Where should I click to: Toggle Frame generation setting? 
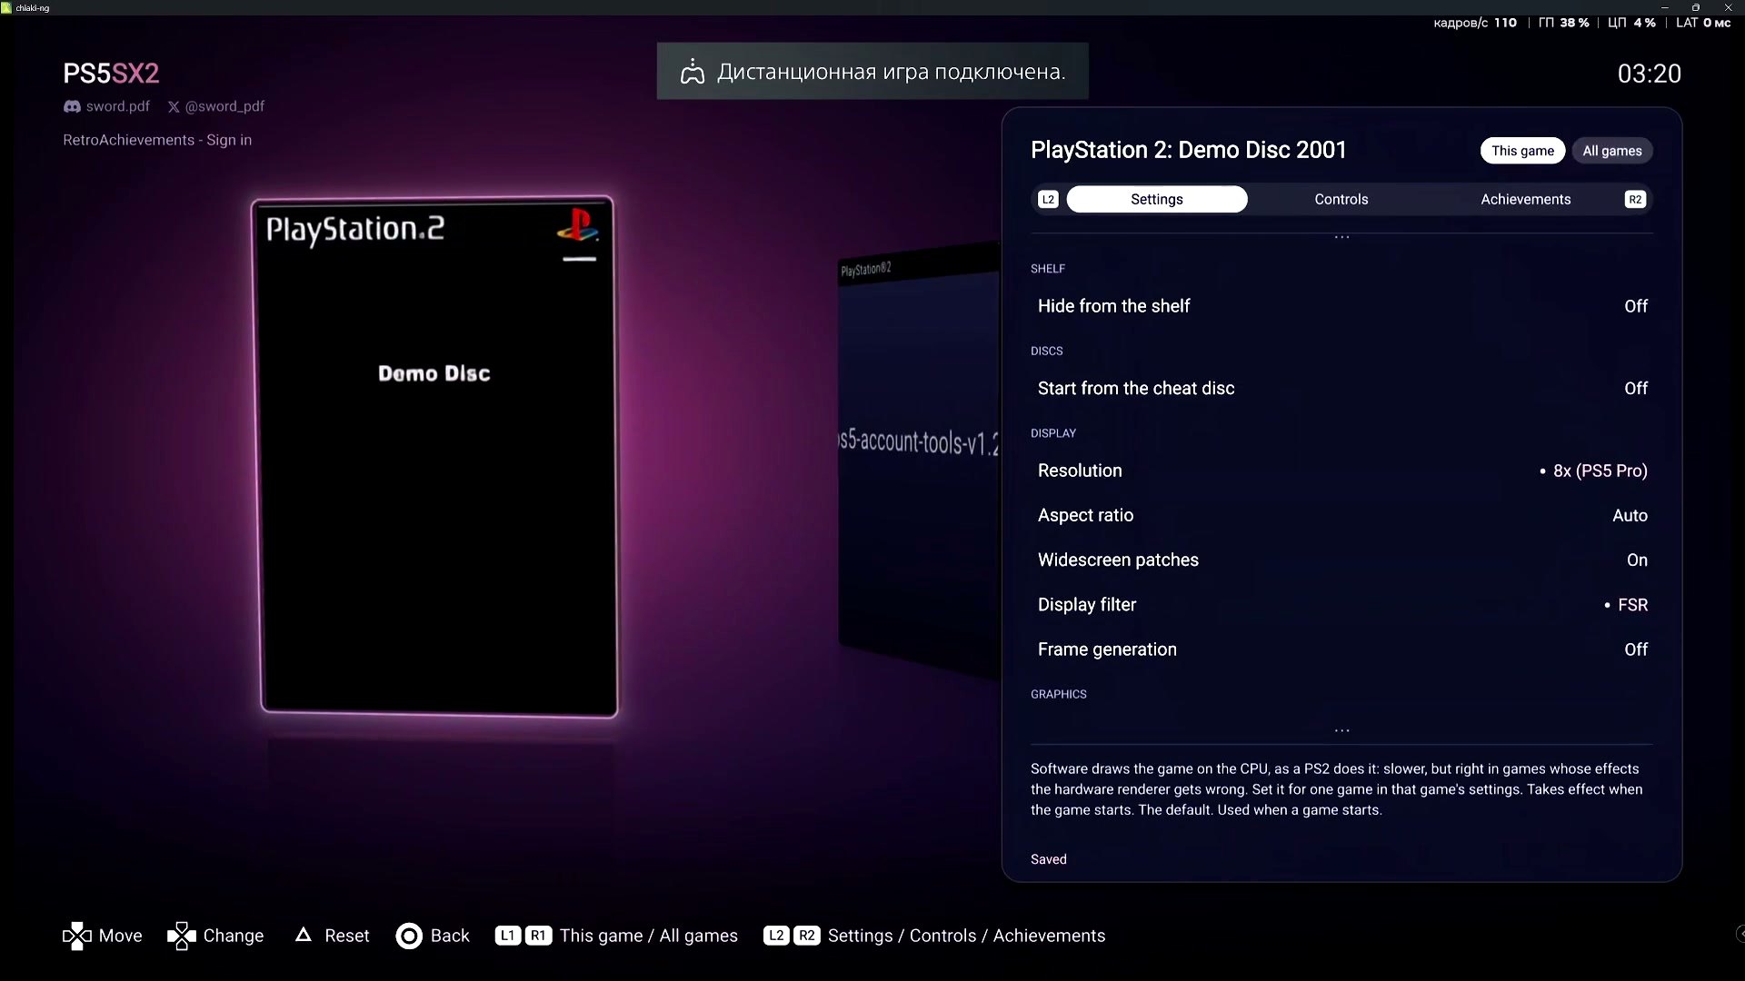pos(1341,649)
